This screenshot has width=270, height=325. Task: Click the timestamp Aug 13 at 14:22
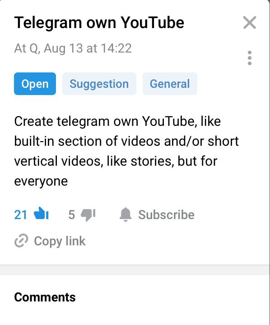88,48
